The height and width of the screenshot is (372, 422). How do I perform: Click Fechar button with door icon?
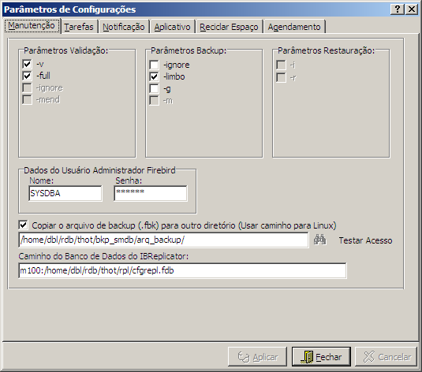coord(321,357)
